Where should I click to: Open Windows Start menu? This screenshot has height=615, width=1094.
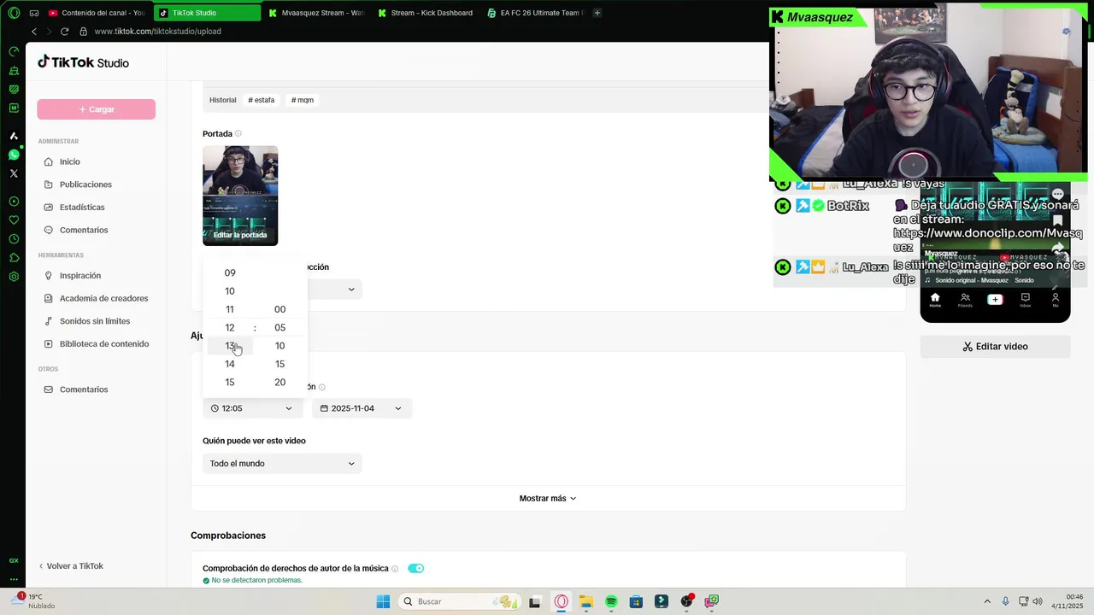tap(383, 601)
